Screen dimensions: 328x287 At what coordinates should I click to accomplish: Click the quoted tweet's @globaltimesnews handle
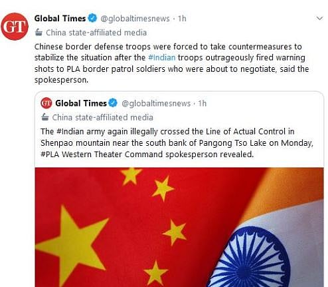156,104
